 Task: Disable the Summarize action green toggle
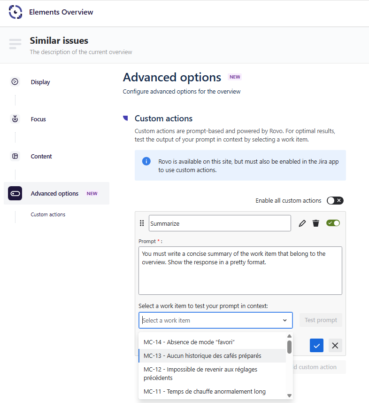333,223
